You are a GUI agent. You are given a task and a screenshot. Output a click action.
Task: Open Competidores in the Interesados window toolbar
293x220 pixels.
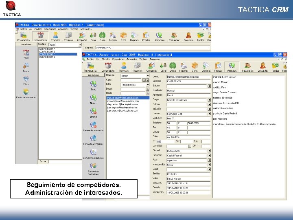tap(108, 67)
